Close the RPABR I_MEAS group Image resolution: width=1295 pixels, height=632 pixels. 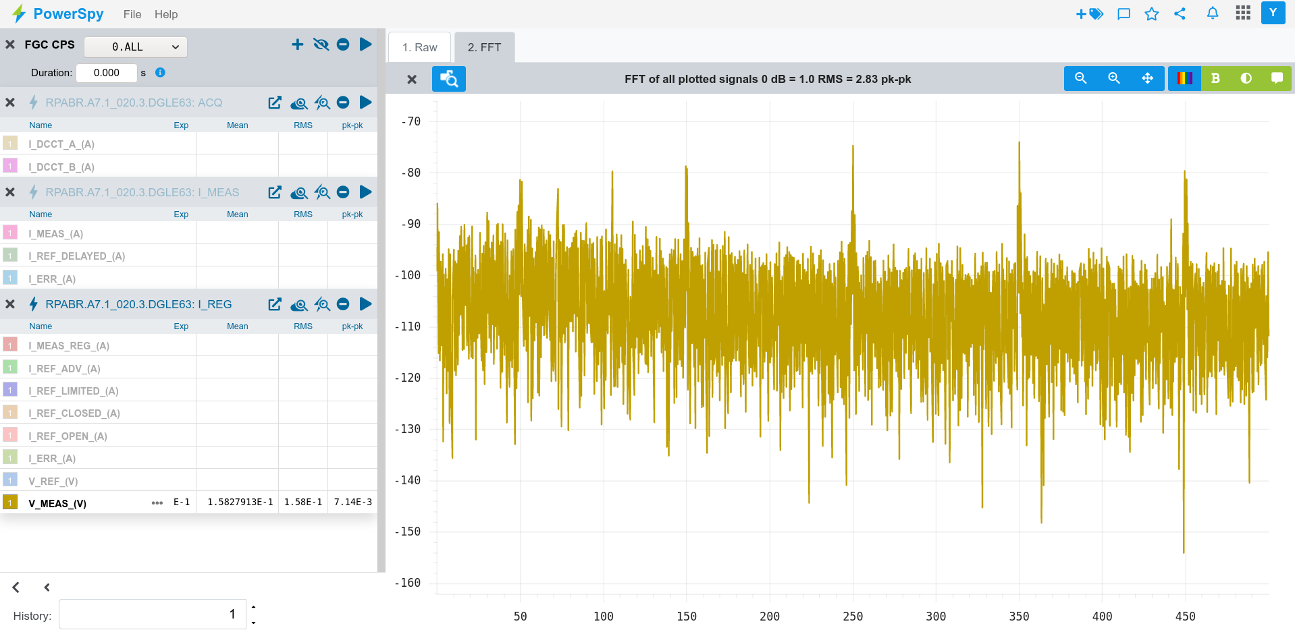pyautogui.click(x=10, y=192)
